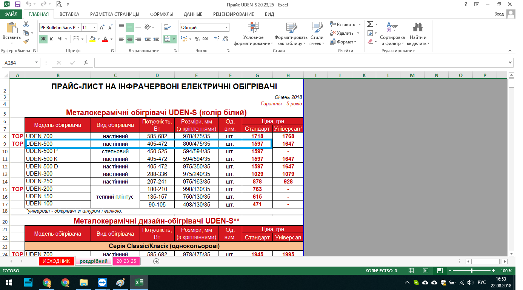Screen dimensions: 523x290
Task: Toggle wrap text button
Action: click(167, 28)
